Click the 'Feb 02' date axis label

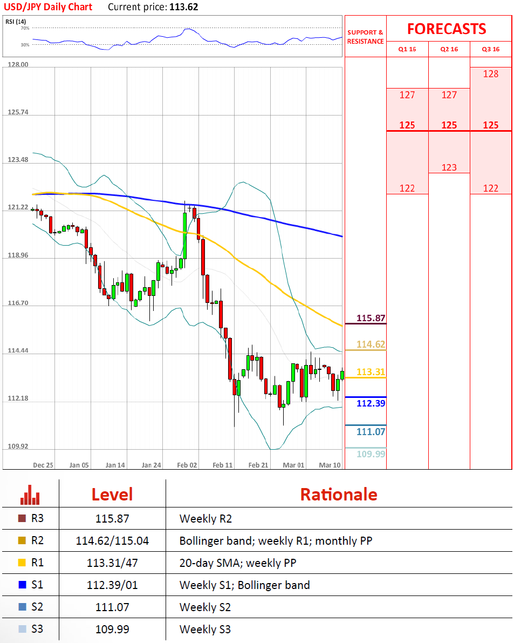point(187,465)
